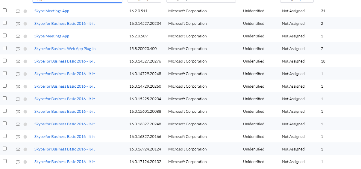Click the install count 2
Viewport: 361px width, 169px height.
[322, 24]
